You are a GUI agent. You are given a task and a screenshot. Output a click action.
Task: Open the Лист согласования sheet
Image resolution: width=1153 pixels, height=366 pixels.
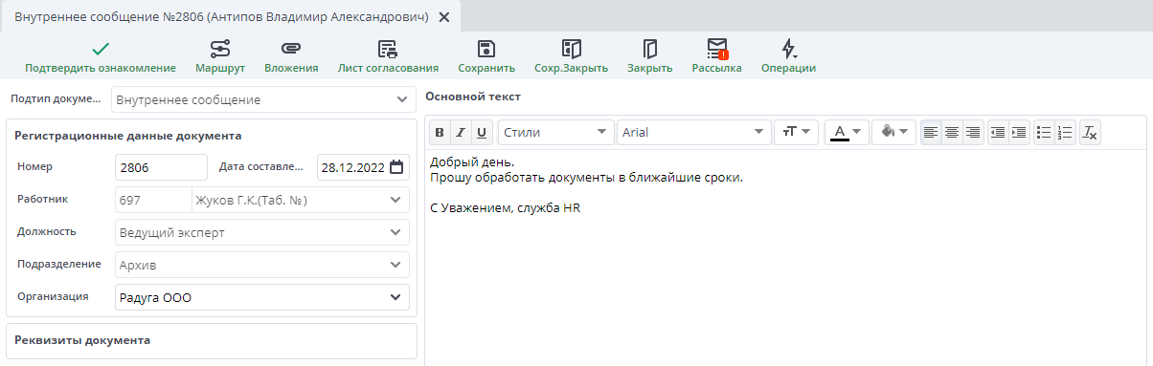388,56
